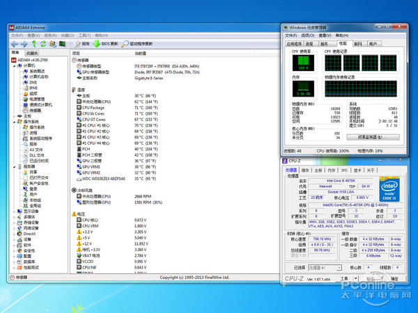Screen dimensions: 418x313
Task: Click the 存储设备 storage icon in tree
Action: pyautogui.click(x=20, y=223)
